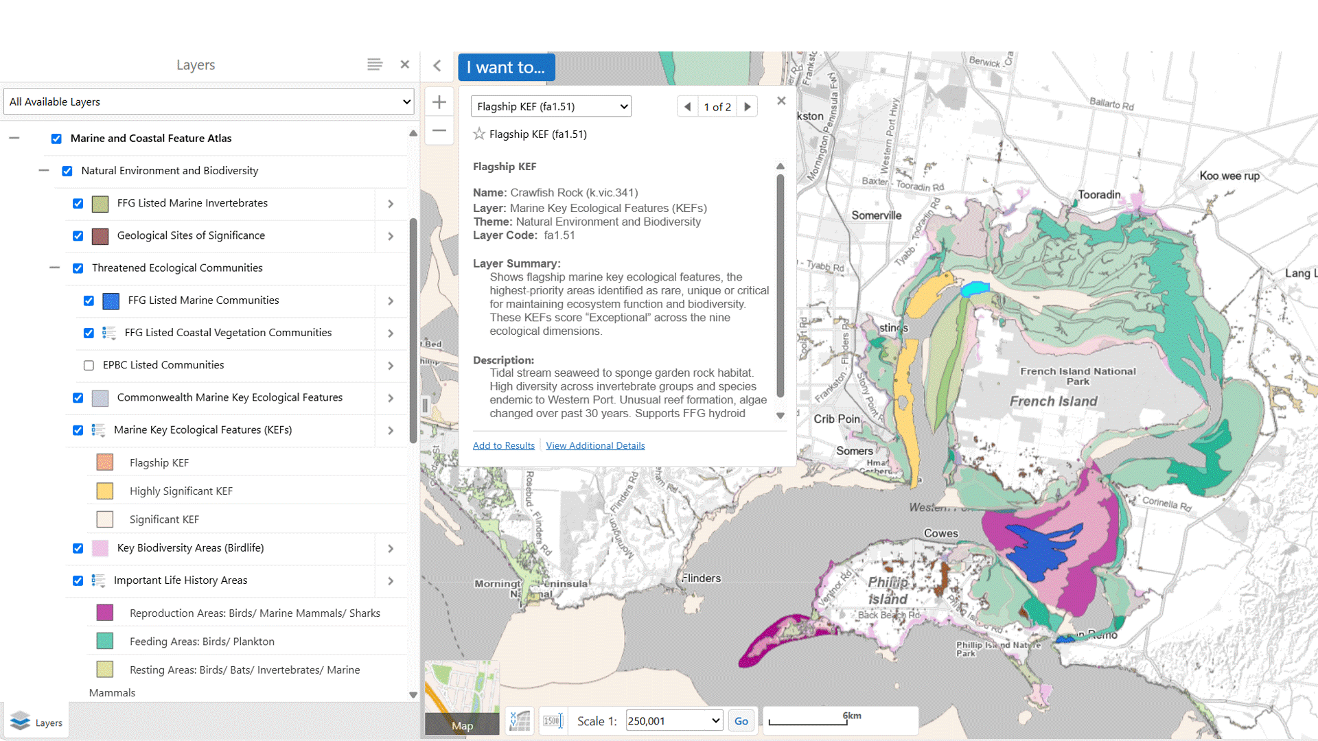
Task: Toggle Threatened Ecological Communities checkbox
Action: coord(78,268)
